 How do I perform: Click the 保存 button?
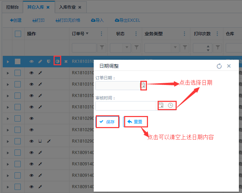tap(108, 122)
